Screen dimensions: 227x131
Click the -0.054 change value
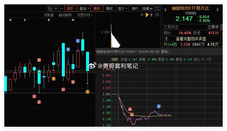point(203,17)
